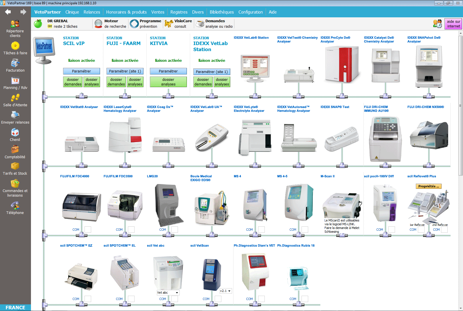Click FRANCE label at bottom of sidebar
This screenshot has height=311, width=463.
pyautogui.click(x=15, y=308)
